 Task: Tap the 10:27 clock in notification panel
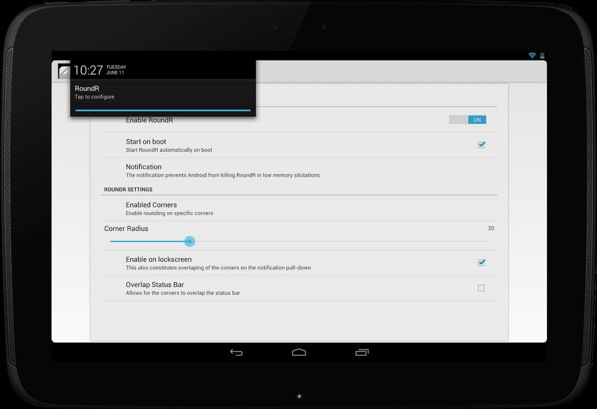(x=88, y=70)
